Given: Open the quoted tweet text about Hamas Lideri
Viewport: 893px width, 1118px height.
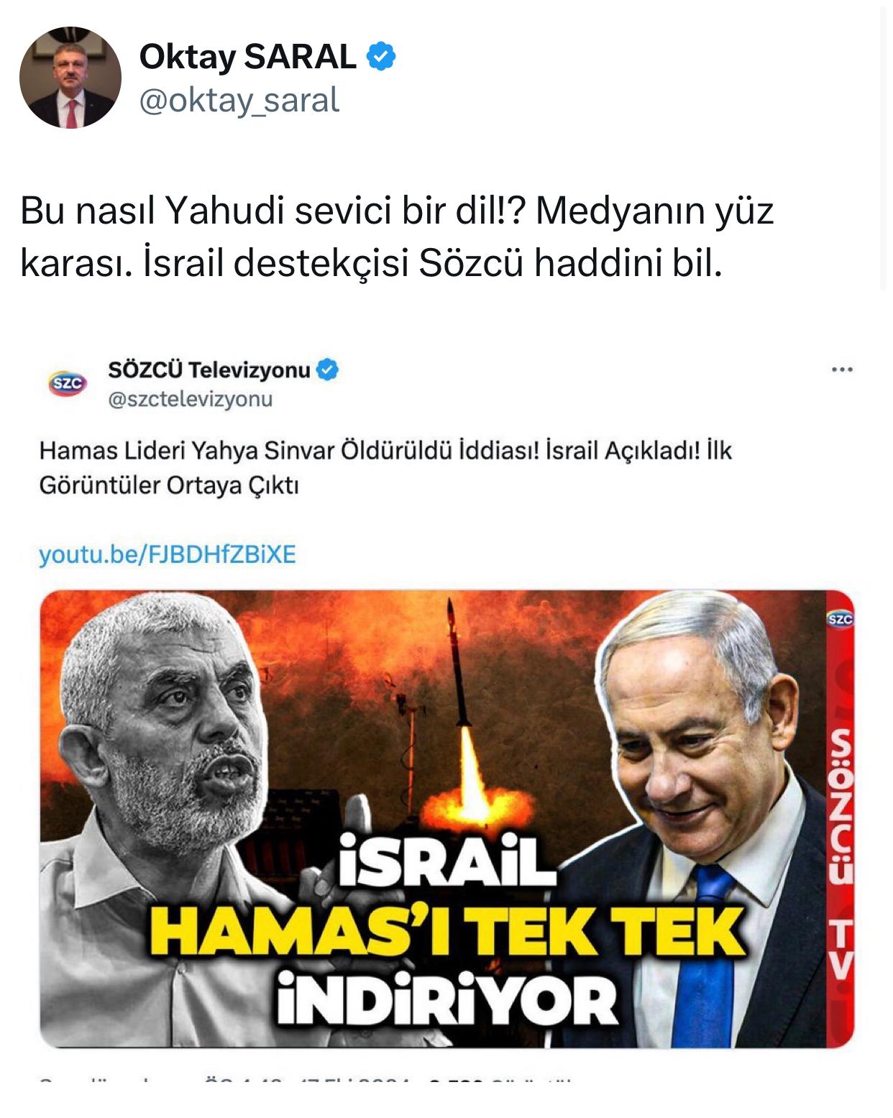Looking at the screenshot, I should click(385, 468).
